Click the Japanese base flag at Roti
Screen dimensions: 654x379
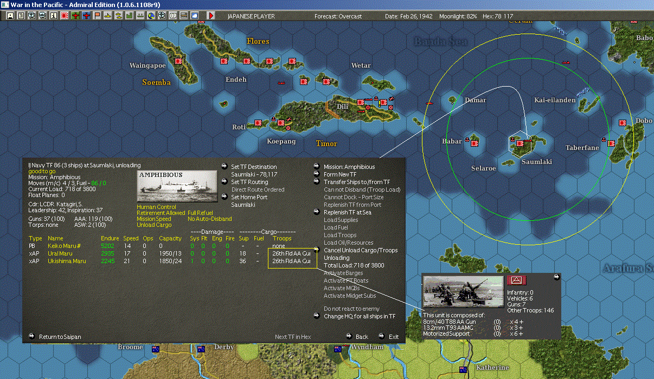[258, 123]
